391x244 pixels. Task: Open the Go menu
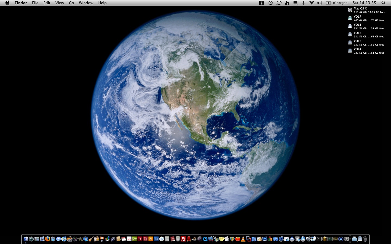pyautogui.click(x=71, y=3)
